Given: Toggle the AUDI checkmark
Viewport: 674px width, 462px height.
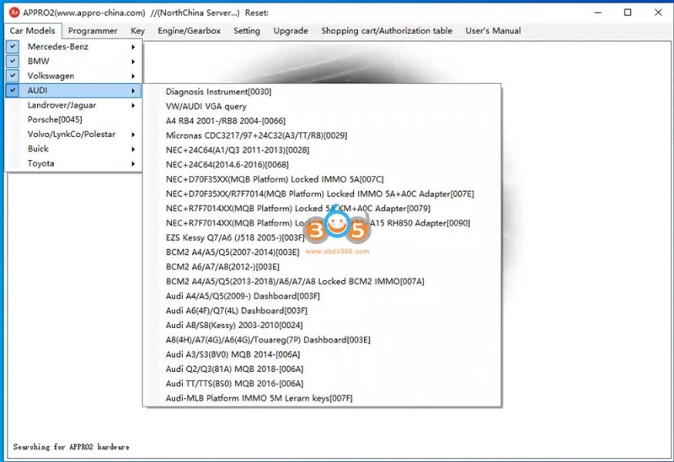Looking at the screenshot, I should pyautogui.click(x=13, y=90).
